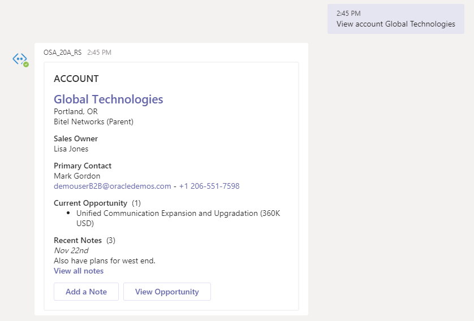Open the View all notes link
Image resolution: width=474 pixels, height=321 pixels.
(79, 271)
